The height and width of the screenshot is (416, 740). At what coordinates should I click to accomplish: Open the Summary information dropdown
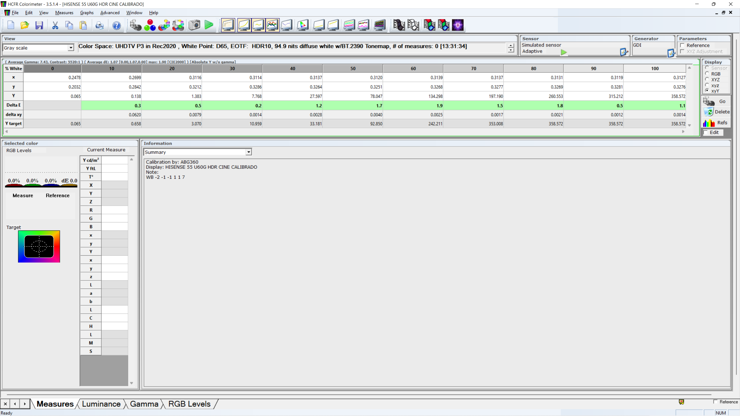[x=248, y=152]
